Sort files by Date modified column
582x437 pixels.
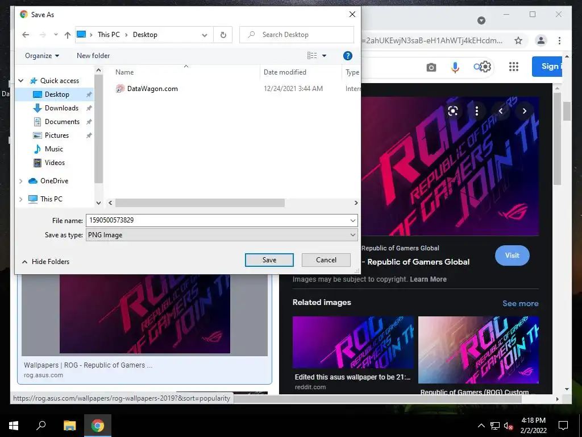[x=285, y=72]
